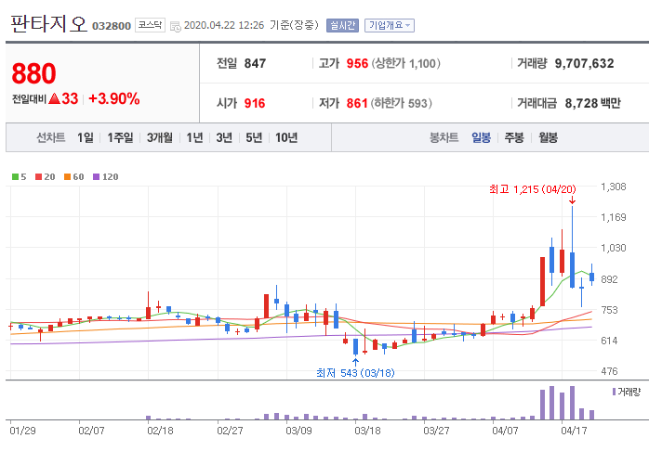
Task: Show the 5년 line chart
Action: 254,137
